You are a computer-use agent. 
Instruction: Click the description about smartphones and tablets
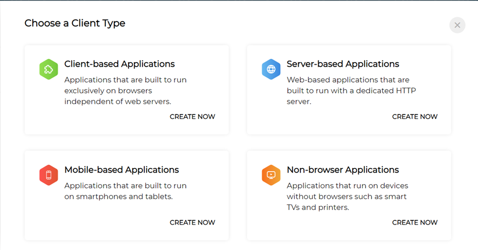click(125, 191)
